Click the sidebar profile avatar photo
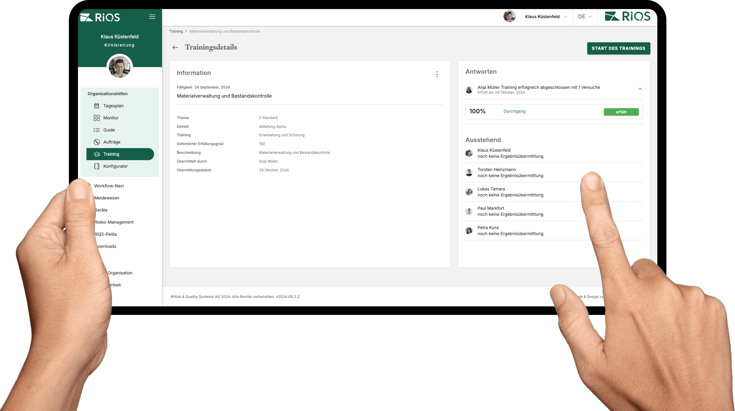735x411 pixels. pyautogui.click(x=120, y=67)
